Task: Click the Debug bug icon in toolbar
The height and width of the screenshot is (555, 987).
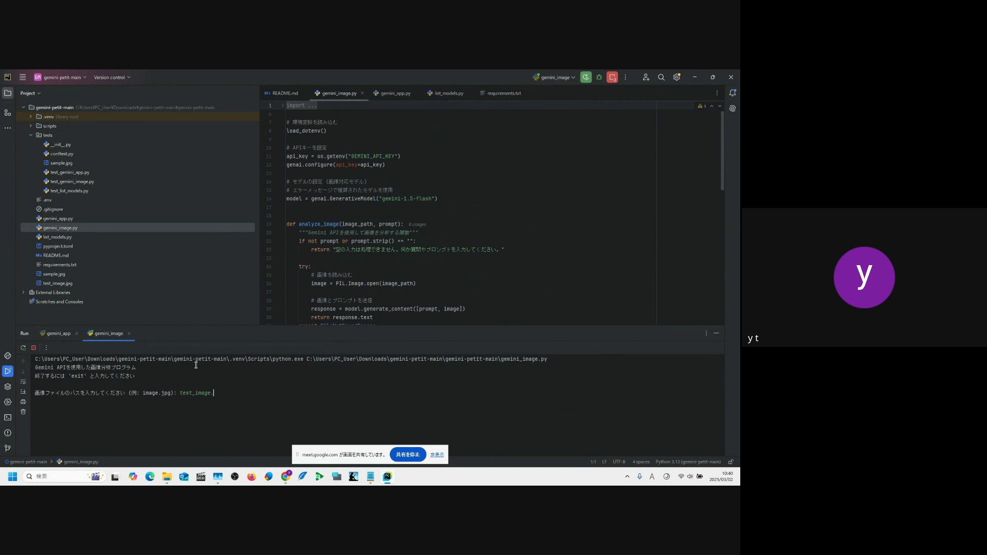Action: coord(599,77)
